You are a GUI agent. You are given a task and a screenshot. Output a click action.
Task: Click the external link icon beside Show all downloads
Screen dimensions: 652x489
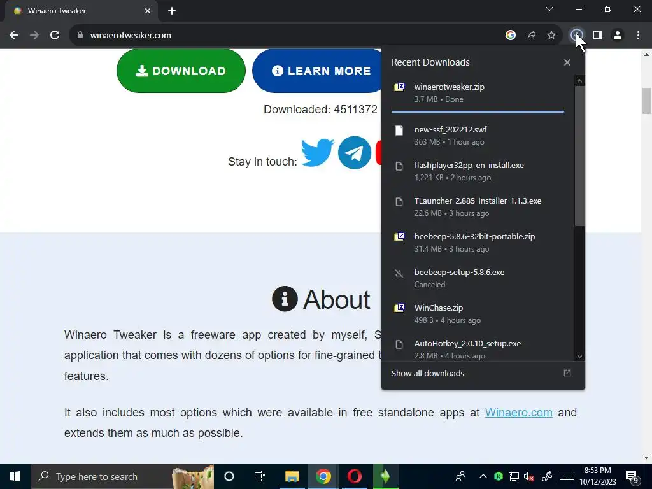(x=567, y=373)
